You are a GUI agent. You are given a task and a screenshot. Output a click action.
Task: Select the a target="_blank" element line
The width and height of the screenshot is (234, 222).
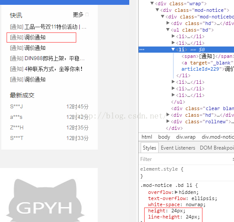207,63
